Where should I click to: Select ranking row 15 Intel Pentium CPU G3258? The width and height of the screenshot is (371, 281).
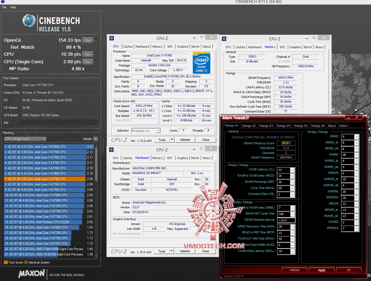click(x=49, y=222)
